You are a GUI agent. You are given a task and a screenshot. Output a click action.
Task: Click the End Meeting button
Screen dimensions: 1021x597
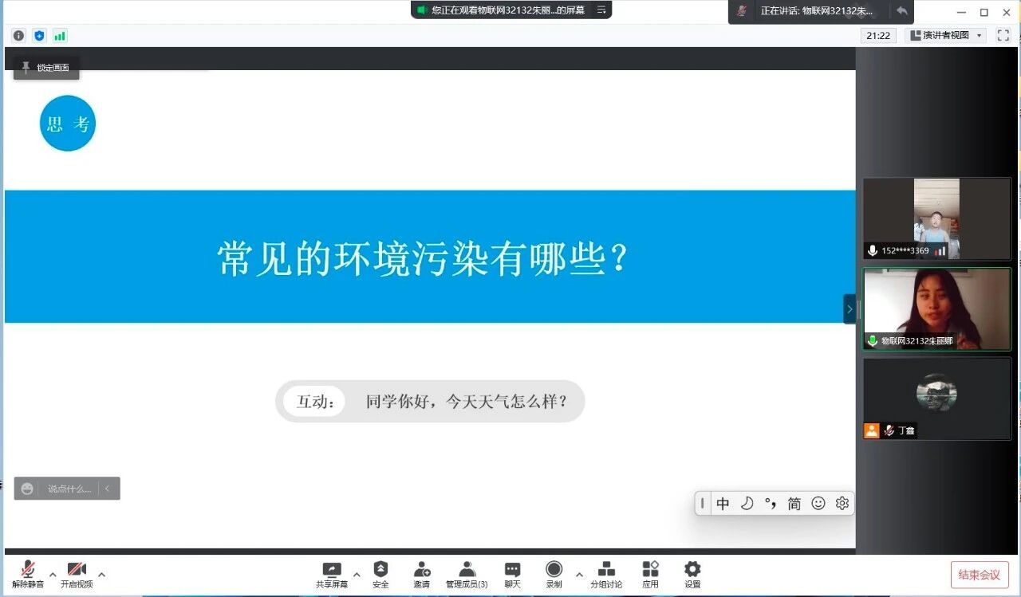979,575
